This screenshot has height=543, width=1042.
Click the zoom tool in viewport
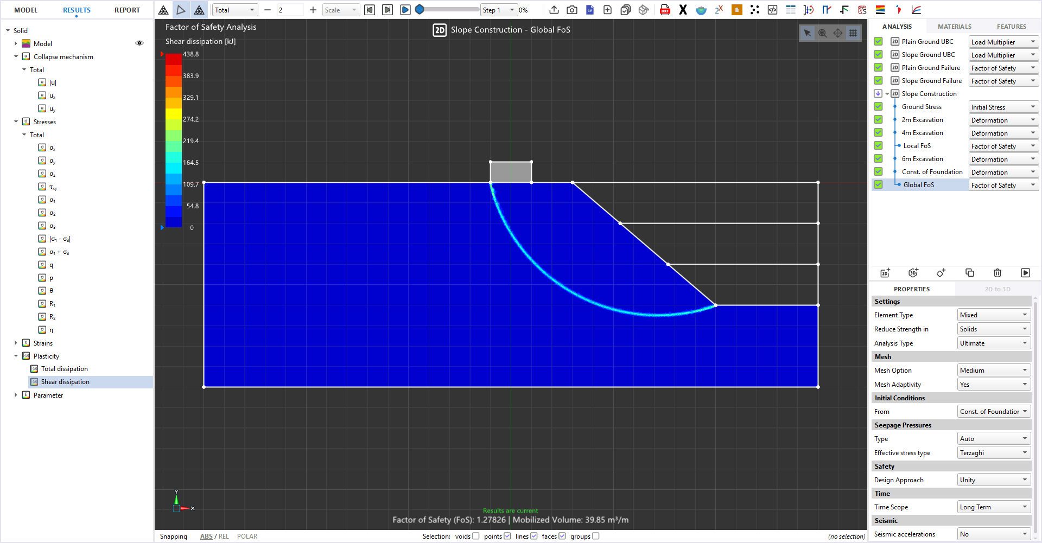pos(823,33)
